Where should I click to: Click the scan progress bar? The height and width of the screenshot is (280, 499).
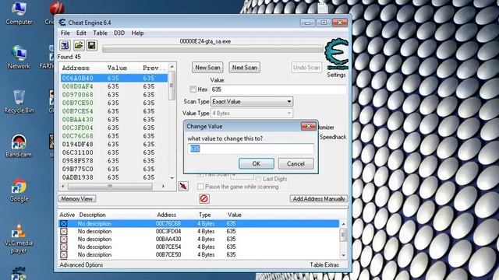[213, 49]
